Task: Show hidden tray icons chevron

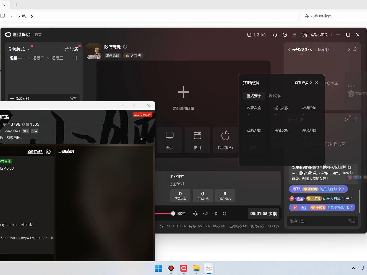Action: click(353, 268)
